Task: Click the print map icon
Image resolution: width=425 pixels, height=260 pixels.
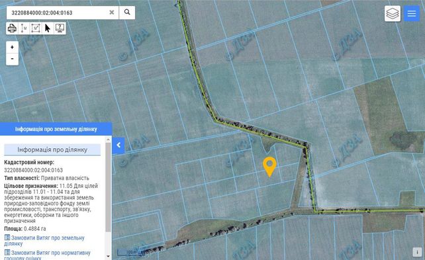Action: click(12, 28)
